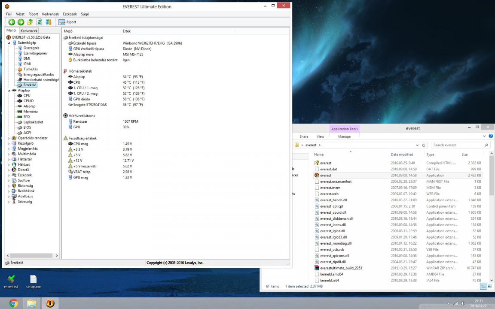The height and width of the screenshot is (309, 495).
Task: Click the folder Up arrow toolbar icon
Action: click(x=30, y=22)
